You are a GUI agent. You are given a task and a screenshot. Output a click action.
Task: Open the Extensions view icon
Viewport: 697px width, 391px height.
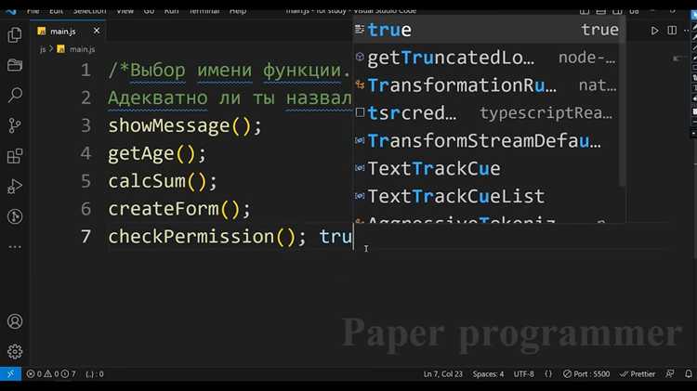tap(15, 156)
